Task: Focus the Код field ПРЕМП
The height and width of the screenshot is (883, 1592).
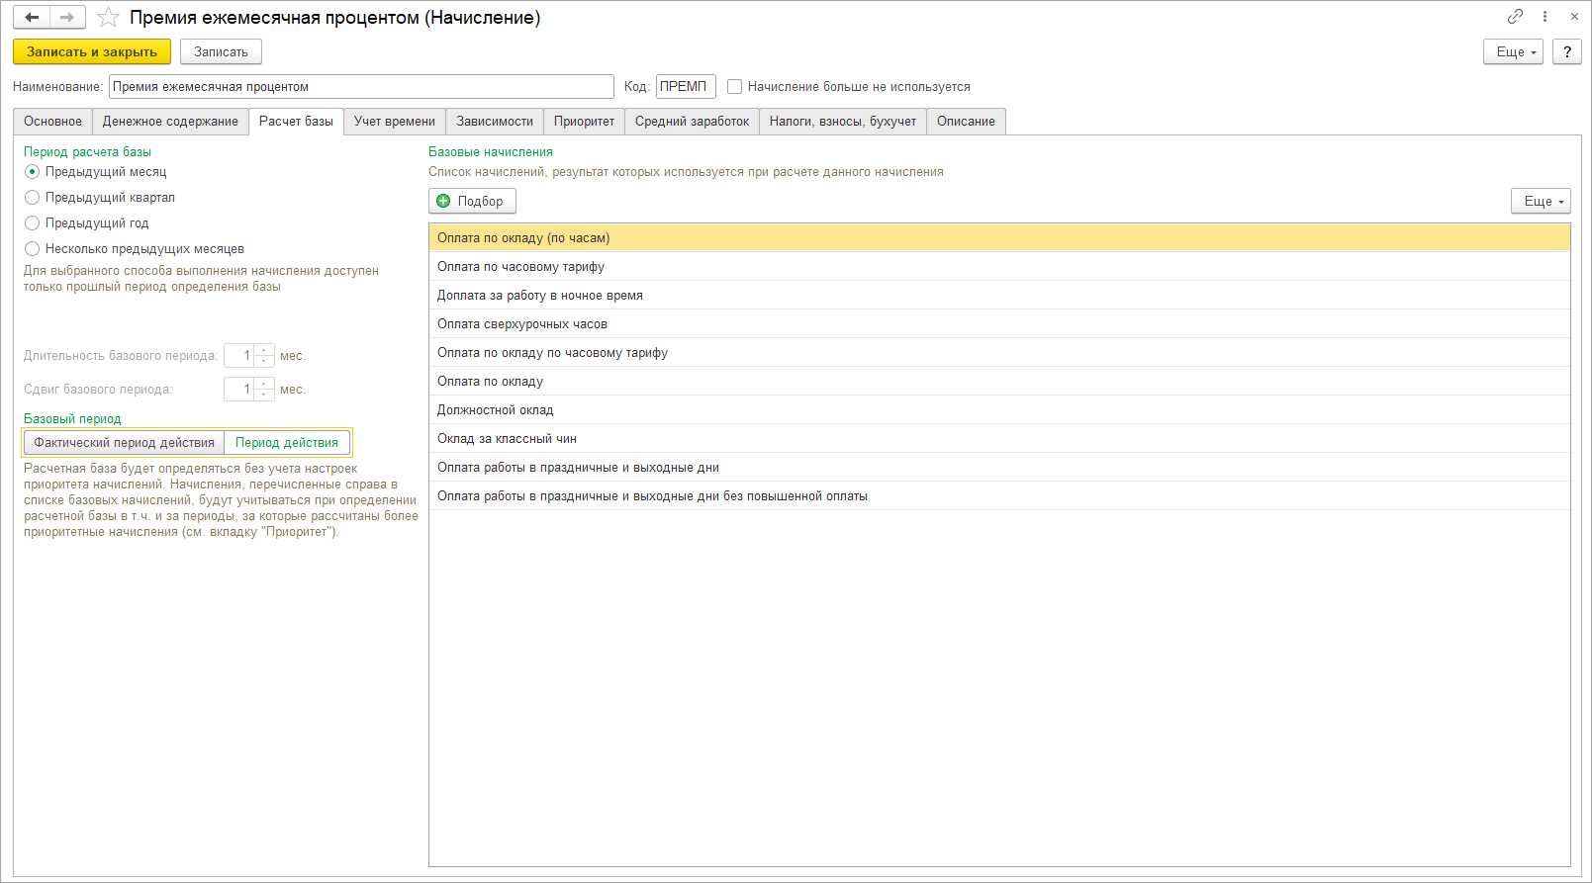Action: tap(686, 86)
